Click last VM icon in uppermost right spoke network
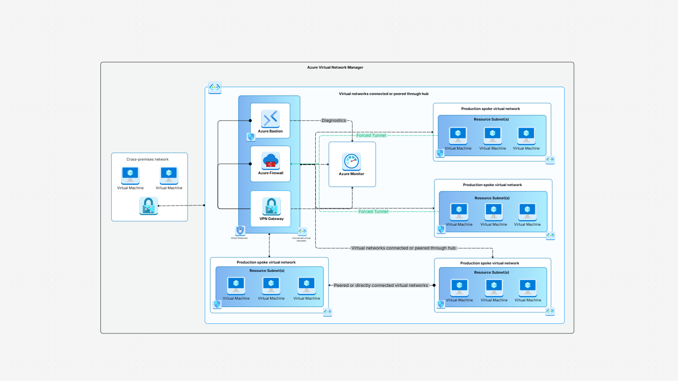Image resolution: width=678 pixels, height=381 pixels. click(x=526, y=136)
